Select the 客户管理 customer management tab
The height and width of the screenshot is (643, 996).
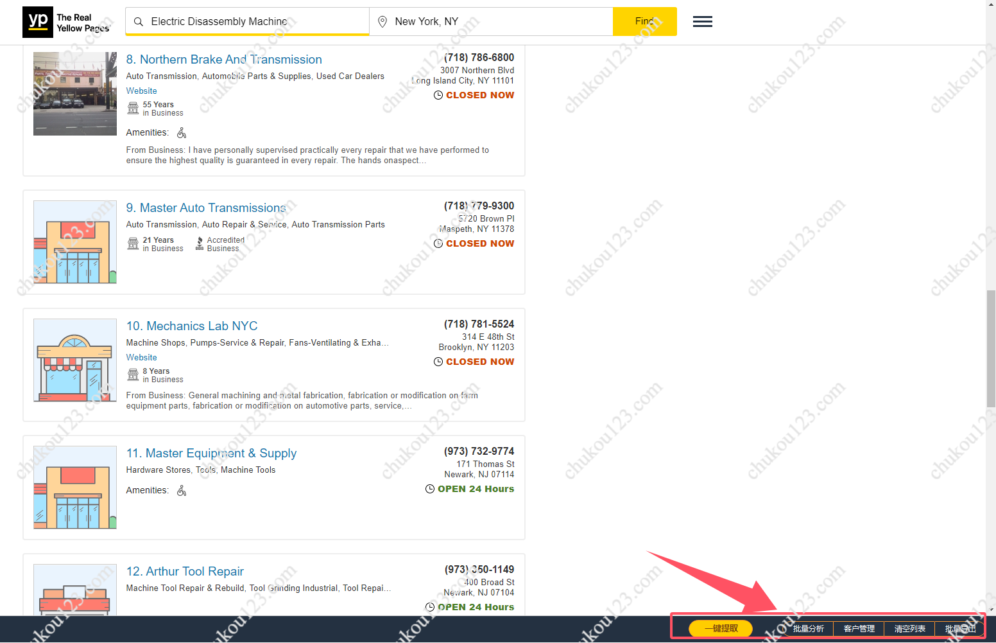click(x=859, y=628)
